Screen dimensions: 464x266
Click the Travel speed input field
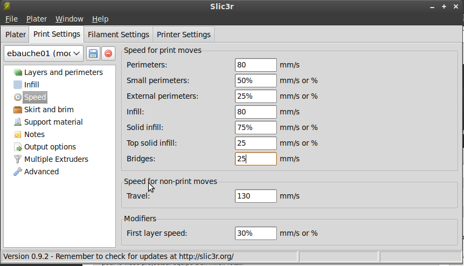256,196
